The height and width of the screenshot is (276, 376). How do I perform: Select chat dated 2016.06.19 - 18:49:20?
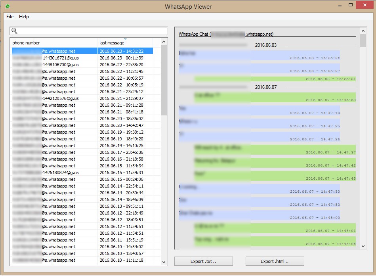pyautogui.click(x=82, y=139)
